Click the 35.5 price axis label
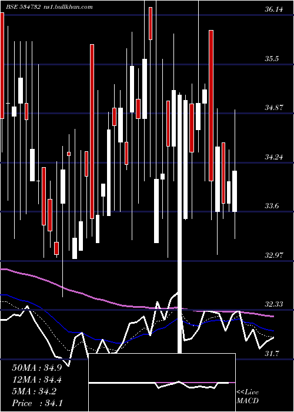 click(271, 59)
